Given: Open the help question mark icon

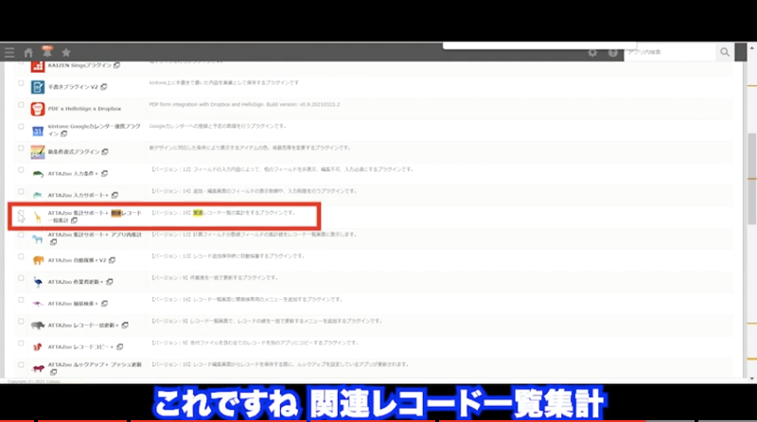Looking at the screenshot, I should [x=613, y=53].
